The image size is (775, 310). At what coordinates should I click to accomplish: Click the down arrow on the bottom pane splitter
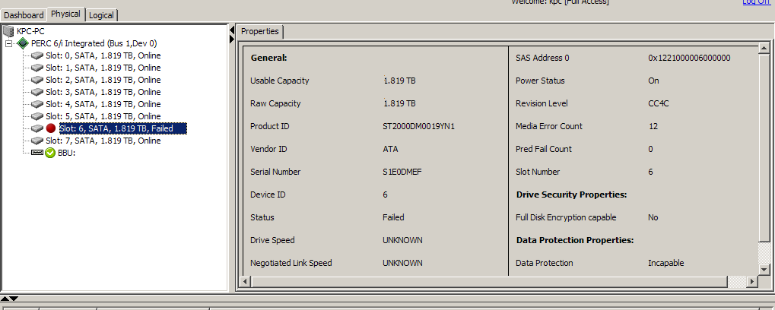(x=14, y=298)
